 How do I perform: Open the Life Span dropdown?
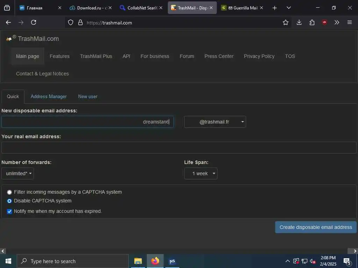click(201, 173)
